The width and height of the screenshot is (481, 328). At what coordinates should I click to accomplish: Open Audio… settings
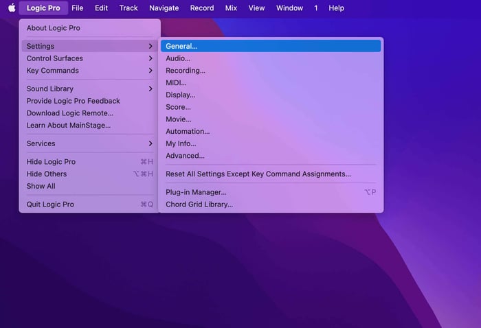click(271, 58)
